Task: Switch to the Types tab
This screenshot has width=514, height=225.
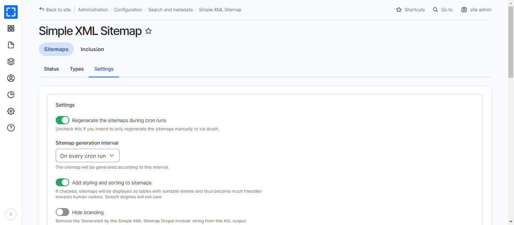Action: [x=77, y=69]
